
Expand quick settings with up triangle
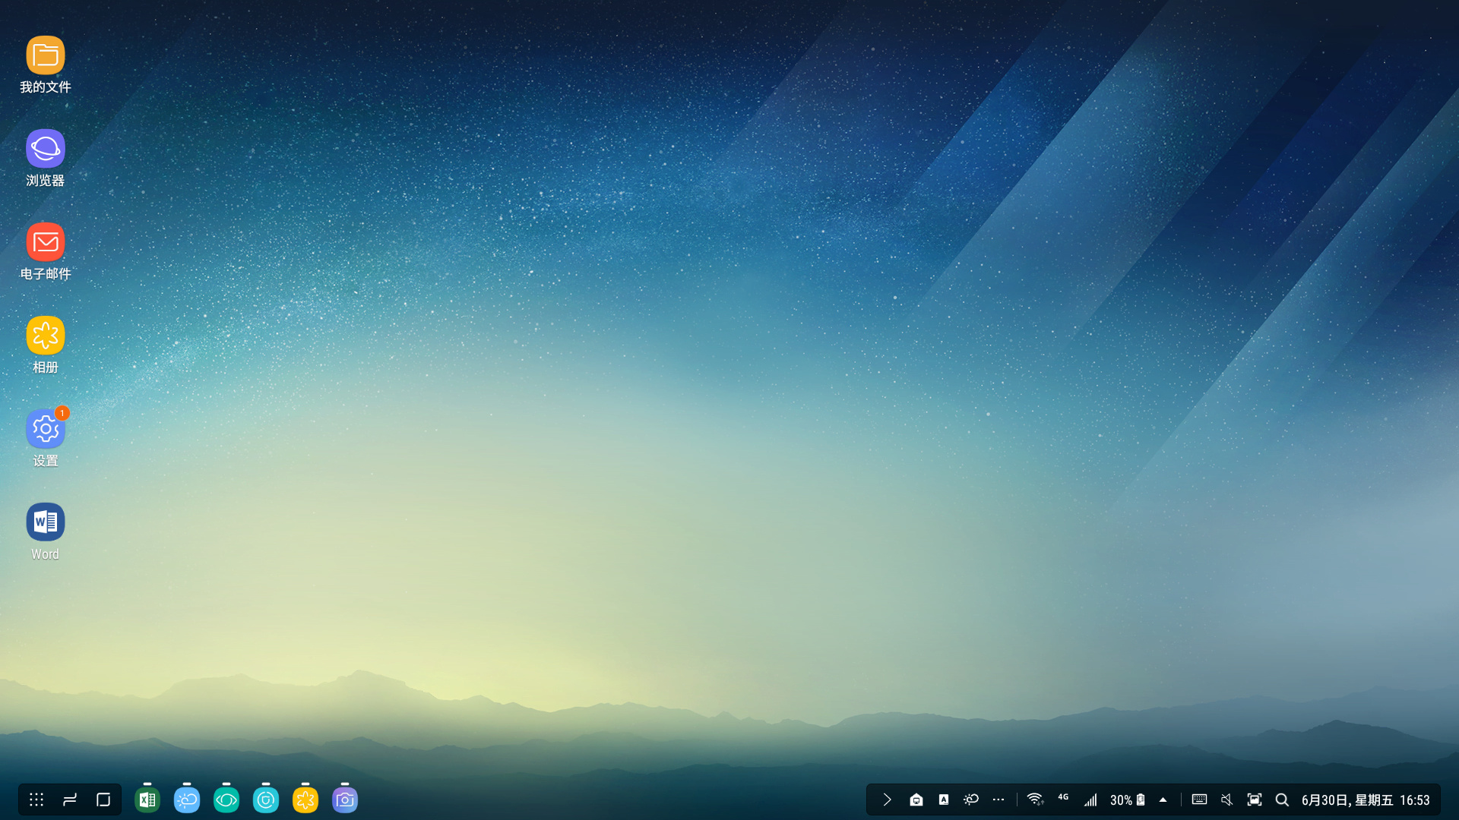pos(1163,799)
